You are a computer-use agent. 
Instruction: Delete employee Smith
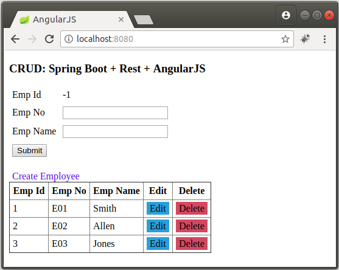192,209
